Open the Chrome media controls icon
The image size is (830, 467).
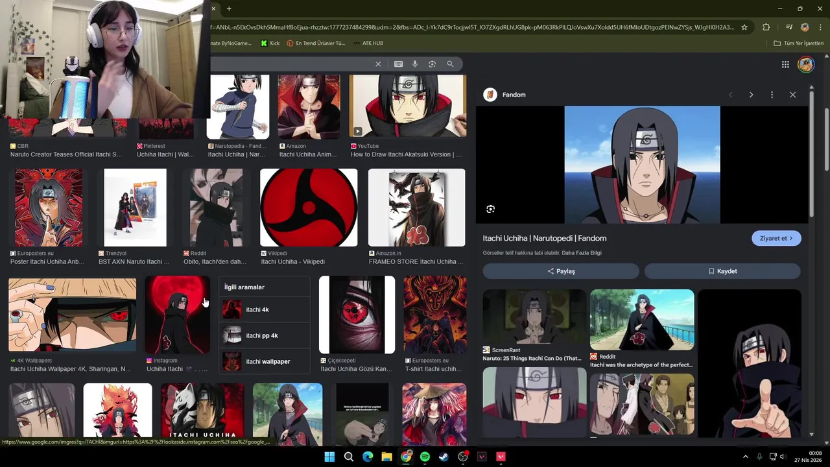(x=789, y=27)
